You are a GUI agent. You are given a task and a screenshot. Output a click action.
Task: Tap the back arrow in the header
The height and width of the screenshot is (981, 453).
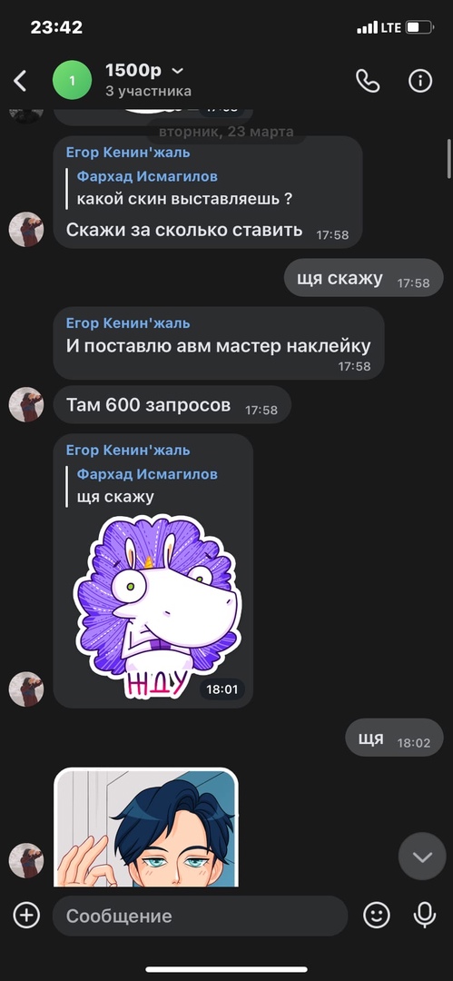[x=21, y=81]
